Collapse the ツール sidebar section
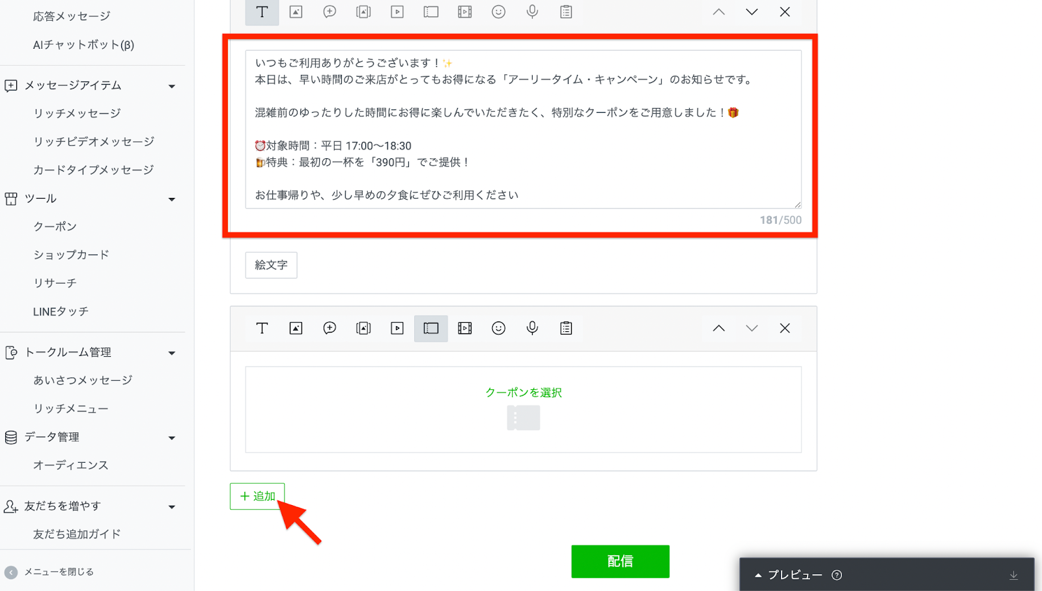This screenshot has width=1042, height=591. pos(172,199)
